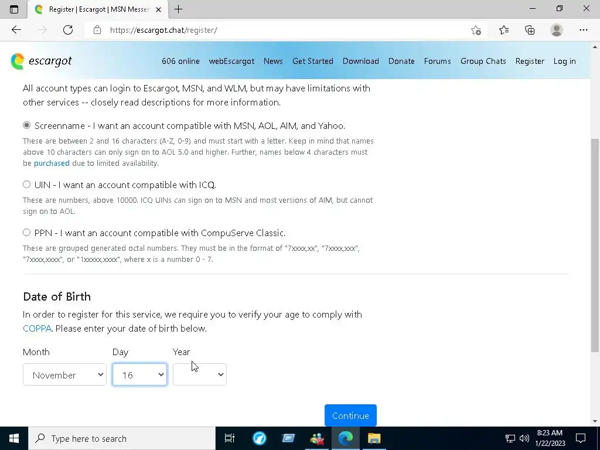
Task: Visit the Forums page
Action: (x=437, y=61)
